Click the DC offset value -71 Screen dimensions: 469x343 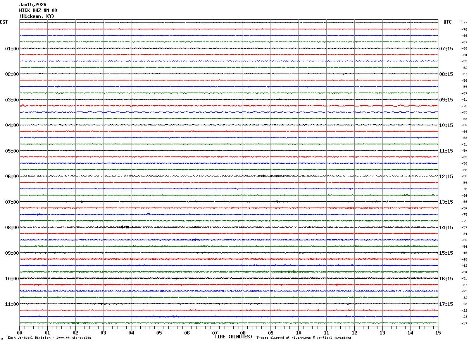pyautogui.click(x=464, y=221)
